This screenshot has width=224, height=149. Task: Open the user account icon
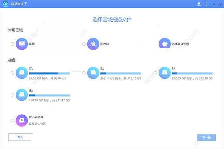199,4
